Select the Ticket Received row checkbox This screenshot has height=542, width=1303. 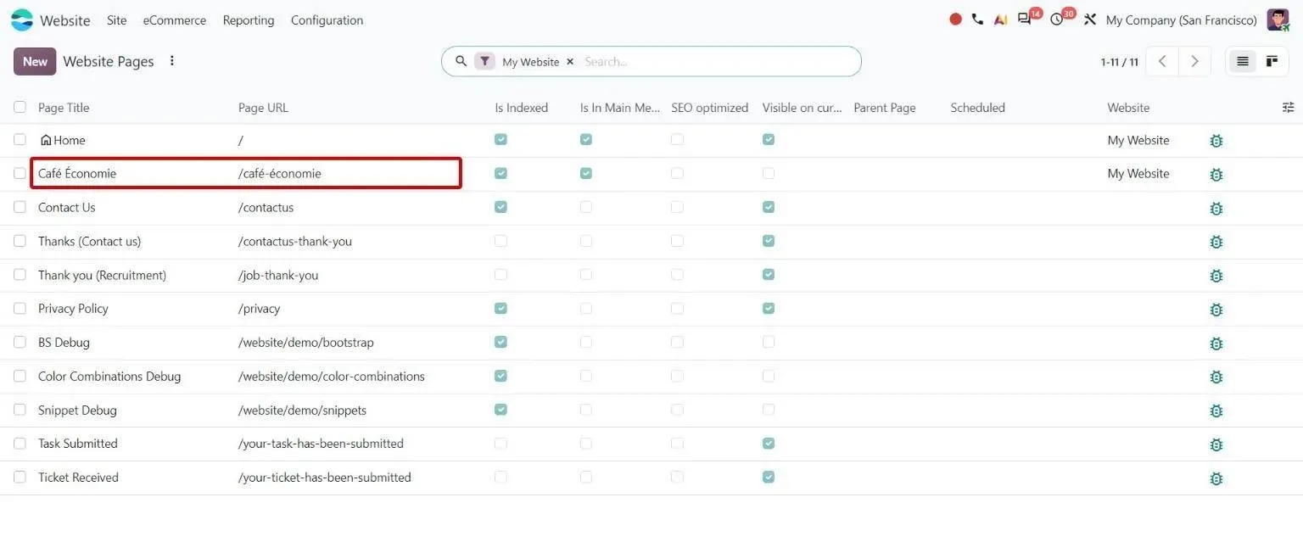(x=20, y=478)
